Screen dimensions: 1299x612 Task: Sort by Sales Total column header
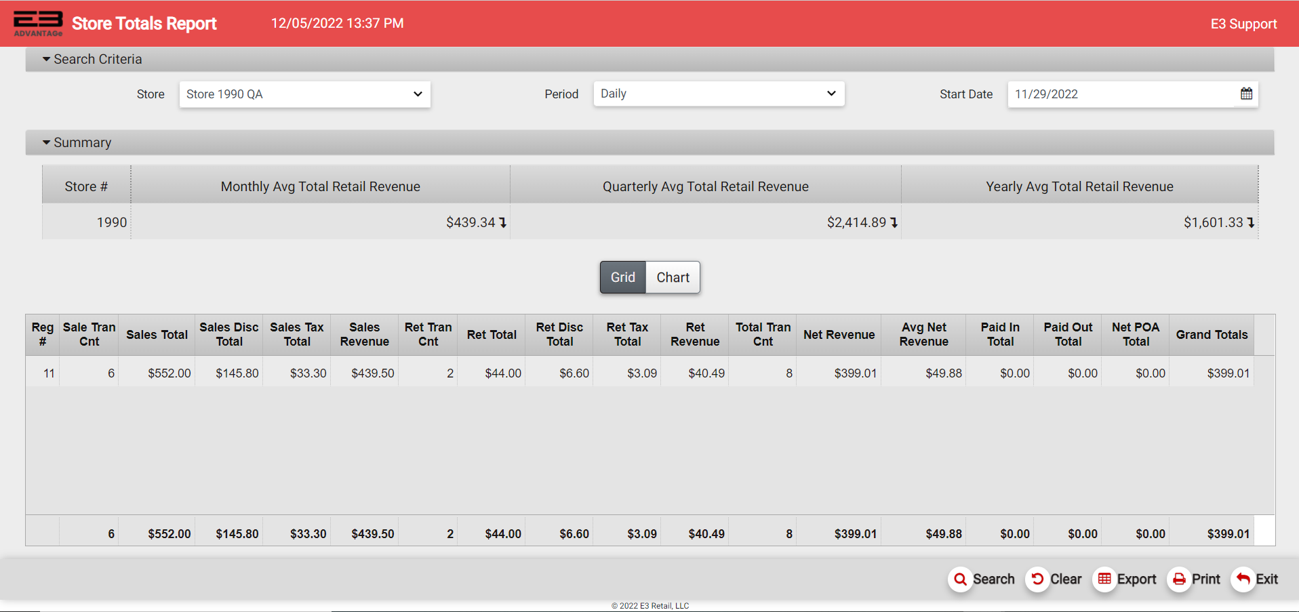(x=157, y=335)
